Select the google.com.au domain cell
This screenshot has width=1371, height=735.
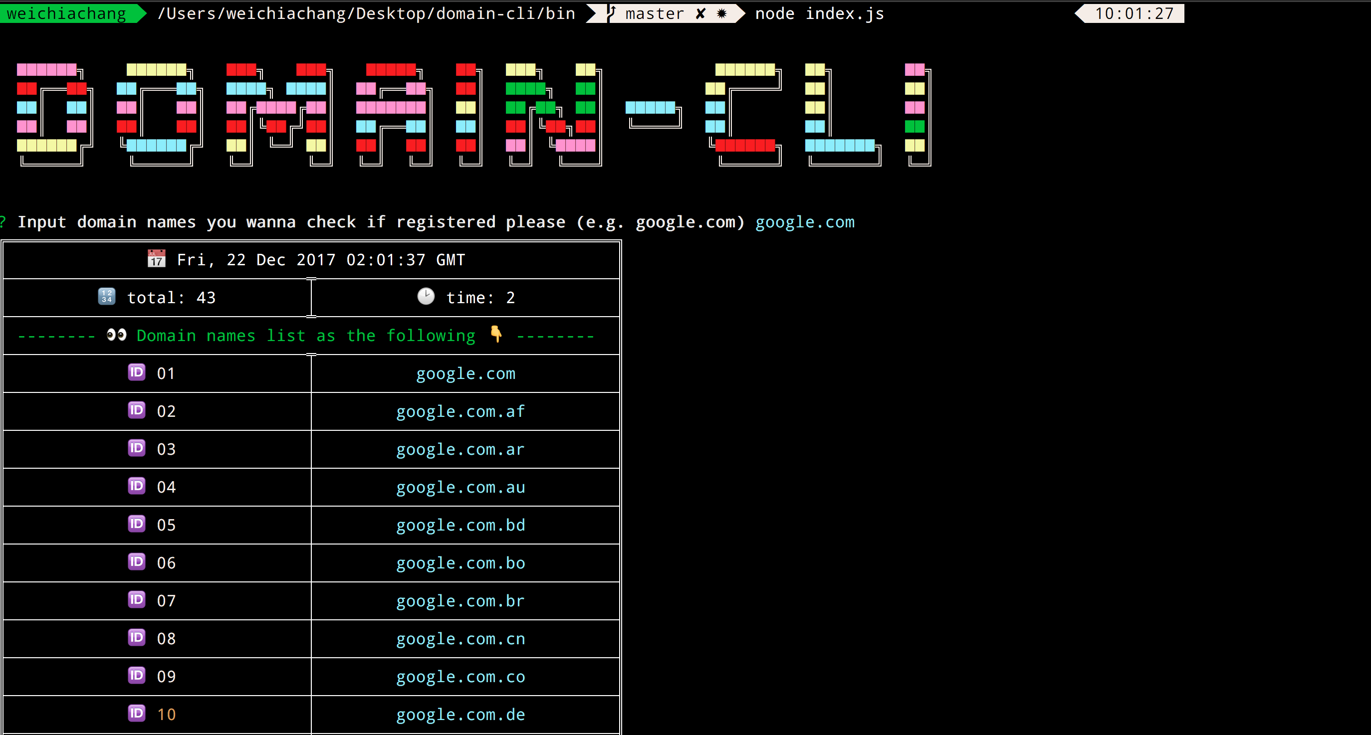tap(465, 487)
